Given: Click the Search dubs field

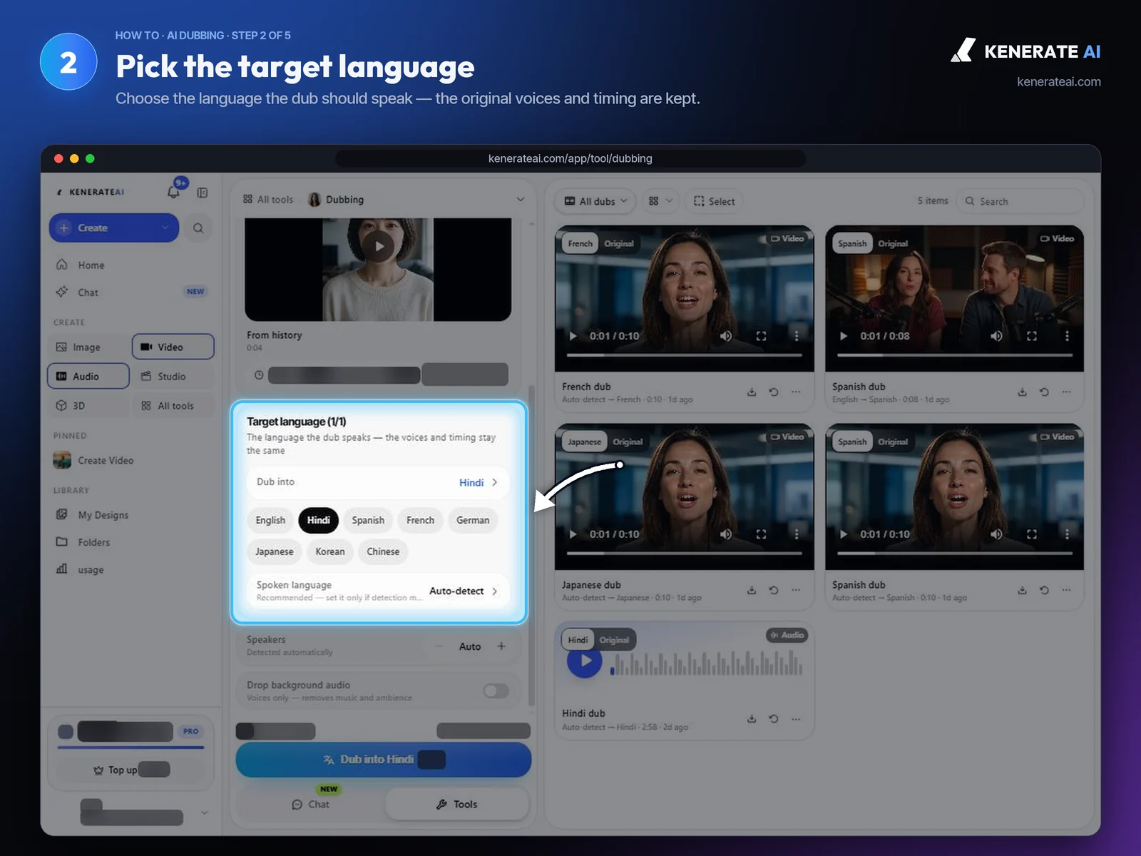Looking at the screenshot, I should click(1020, 201).
